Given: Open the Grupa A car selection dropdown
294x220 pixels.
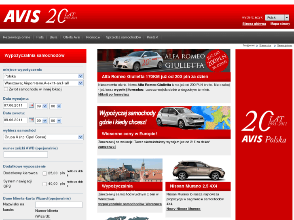Looking at the screenshot, I should coord(43,137).
